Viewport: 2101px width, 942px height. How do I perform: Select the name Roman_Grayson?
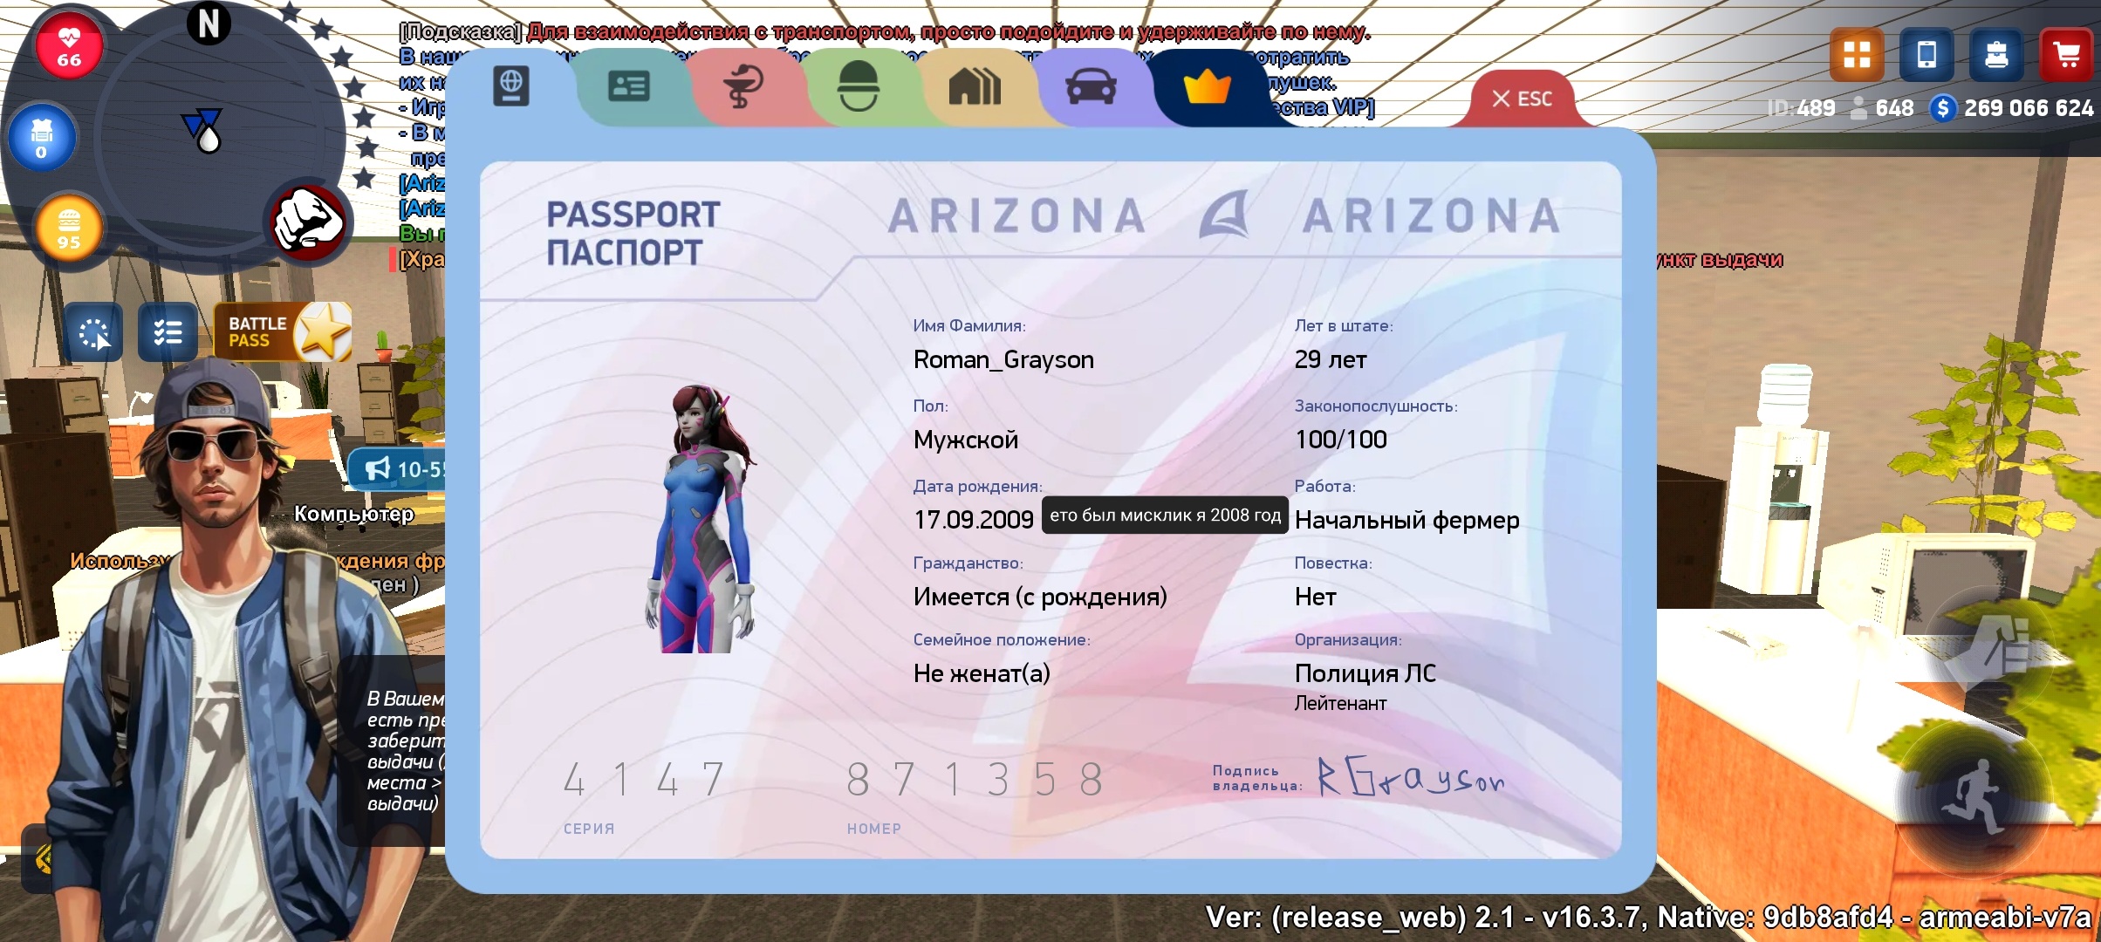click(1003, 359)
